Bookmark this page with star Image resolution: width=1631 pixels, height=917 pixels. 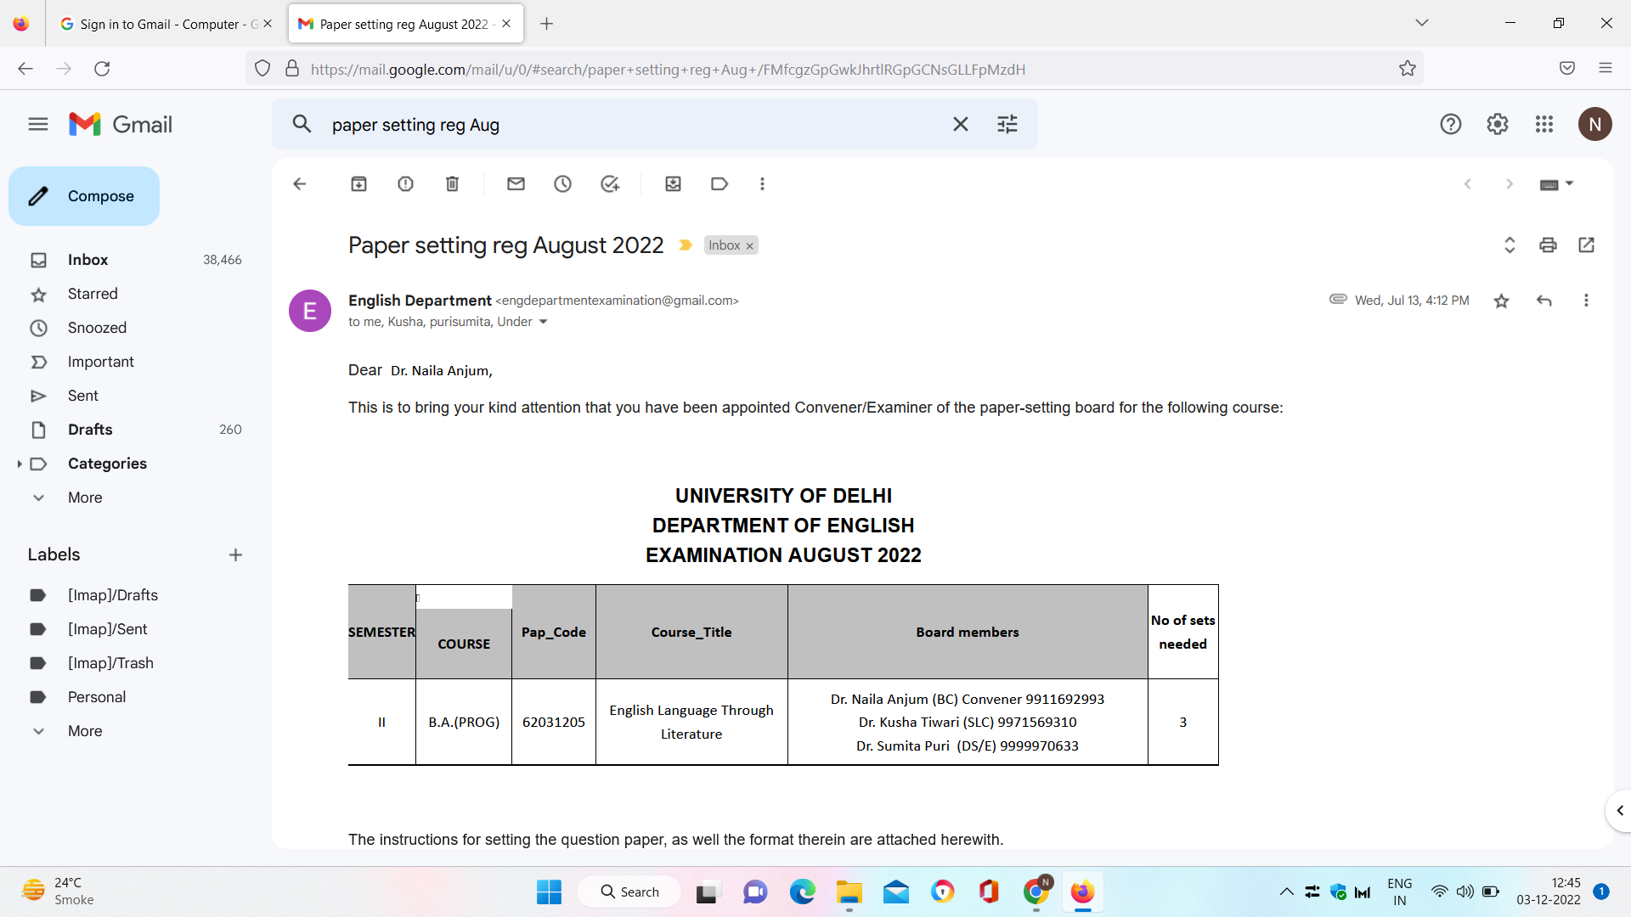coord(1408,69)
